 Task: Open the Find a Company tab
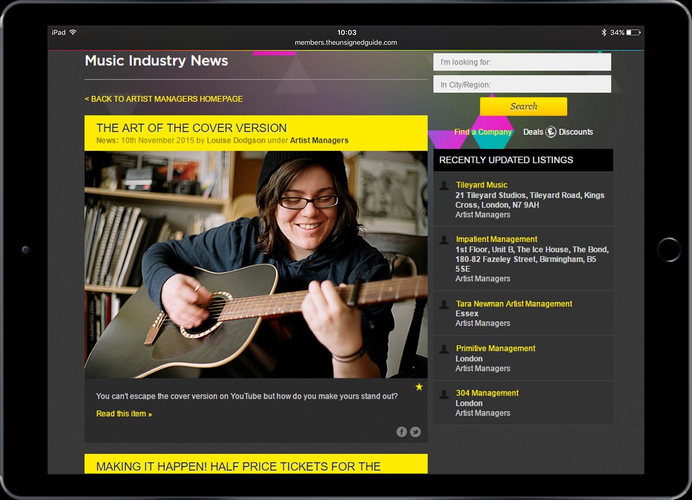[483, 132]
